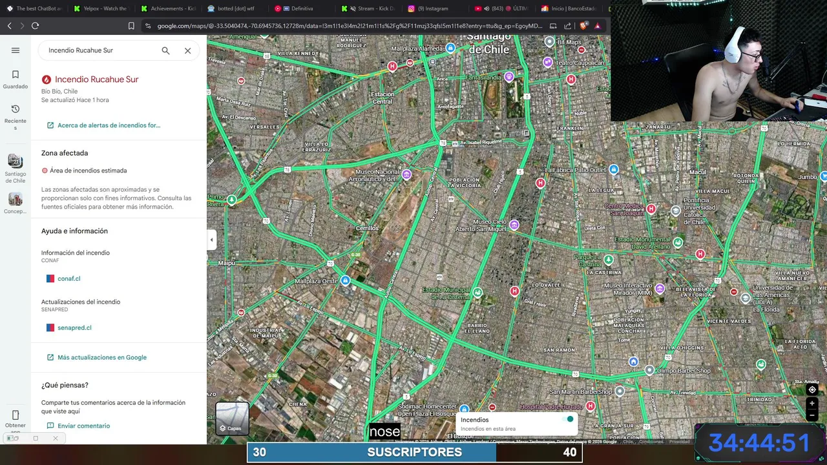Click Enviar comentario link
The height and width of the screenshot is (465, 827).
pos(78,426)
